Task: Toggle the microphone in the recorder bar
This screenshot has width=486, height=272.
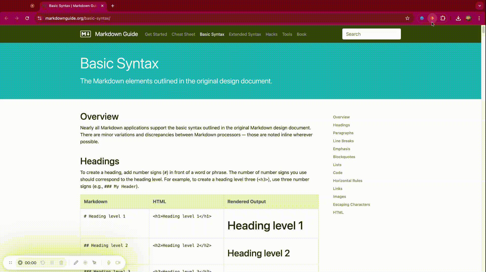Action: (109, 263)
